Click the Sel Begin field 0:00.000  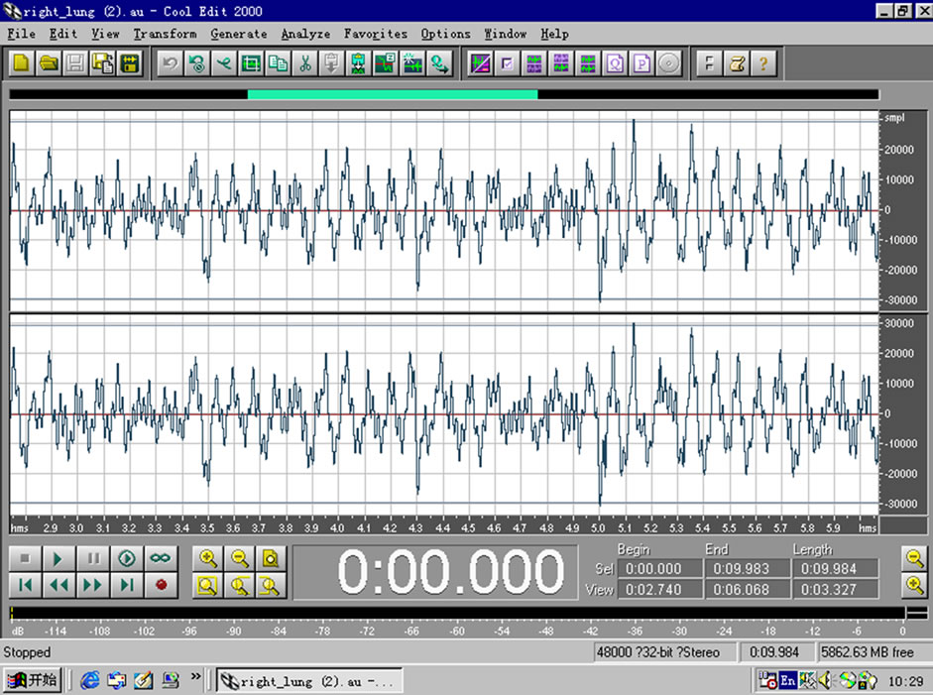[x=659, y=569]
